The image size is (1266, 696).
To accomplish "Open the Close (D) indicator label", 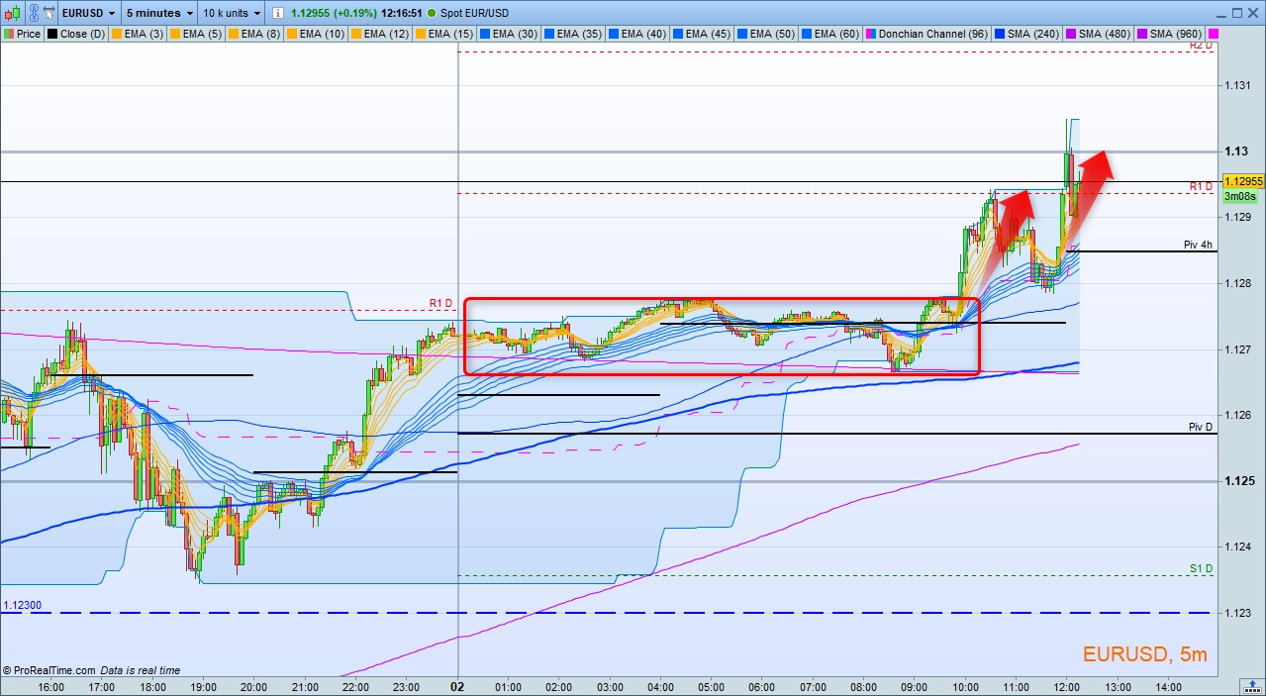I will coord(77,34).
